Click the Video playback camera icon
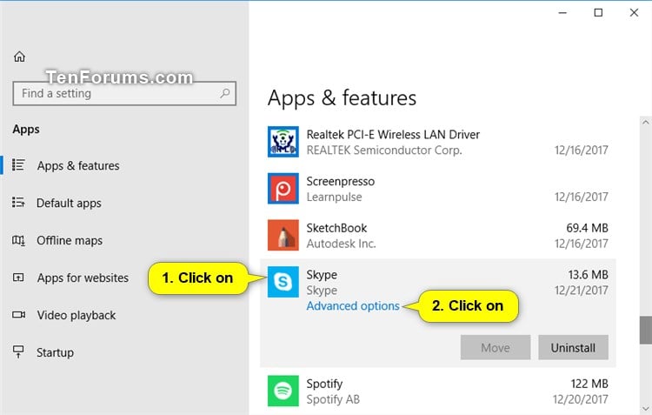Viewport: 652px width, 415px height. pyautogui.click(x=18, y=315)
